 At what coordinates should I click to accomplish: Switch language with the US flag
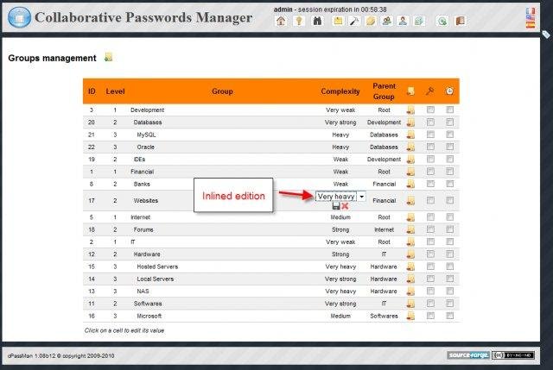530,18
